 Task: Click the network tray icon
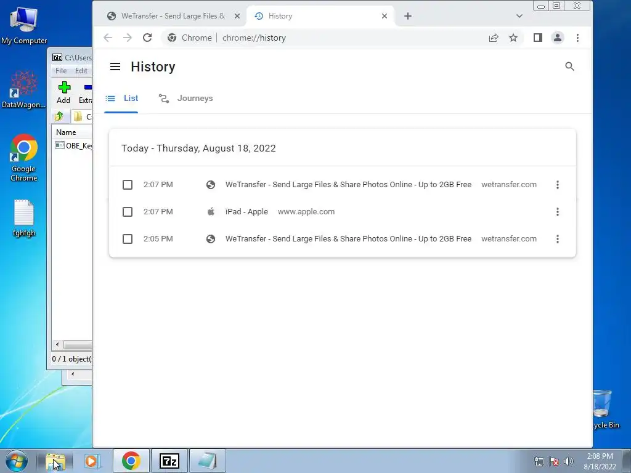click(539, 461)
